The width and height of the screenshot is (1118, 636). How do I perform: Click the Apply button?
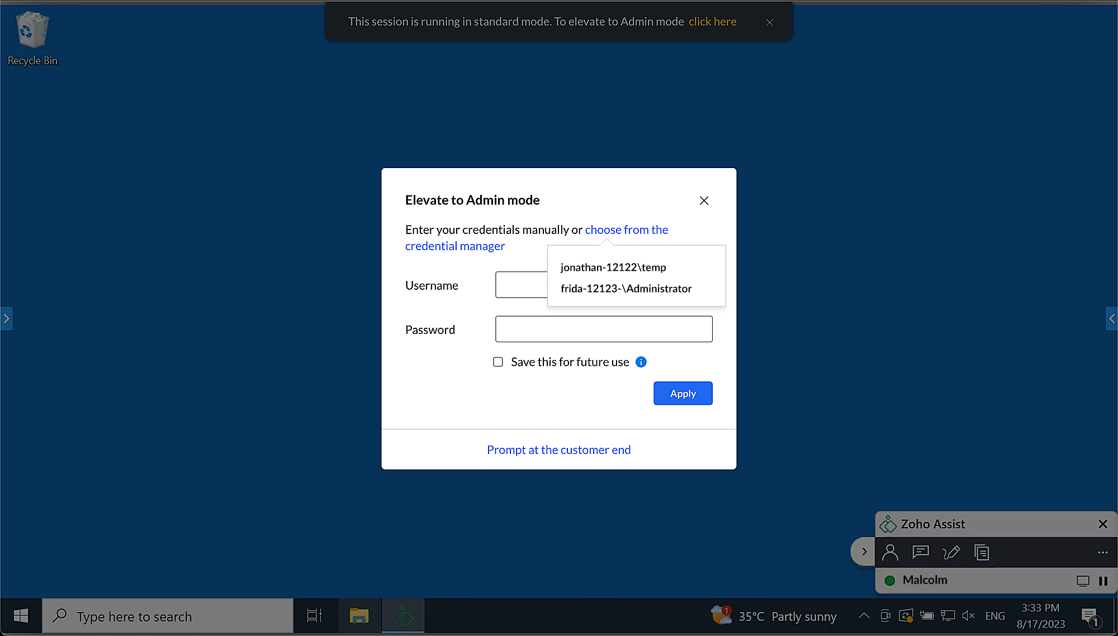683,393
